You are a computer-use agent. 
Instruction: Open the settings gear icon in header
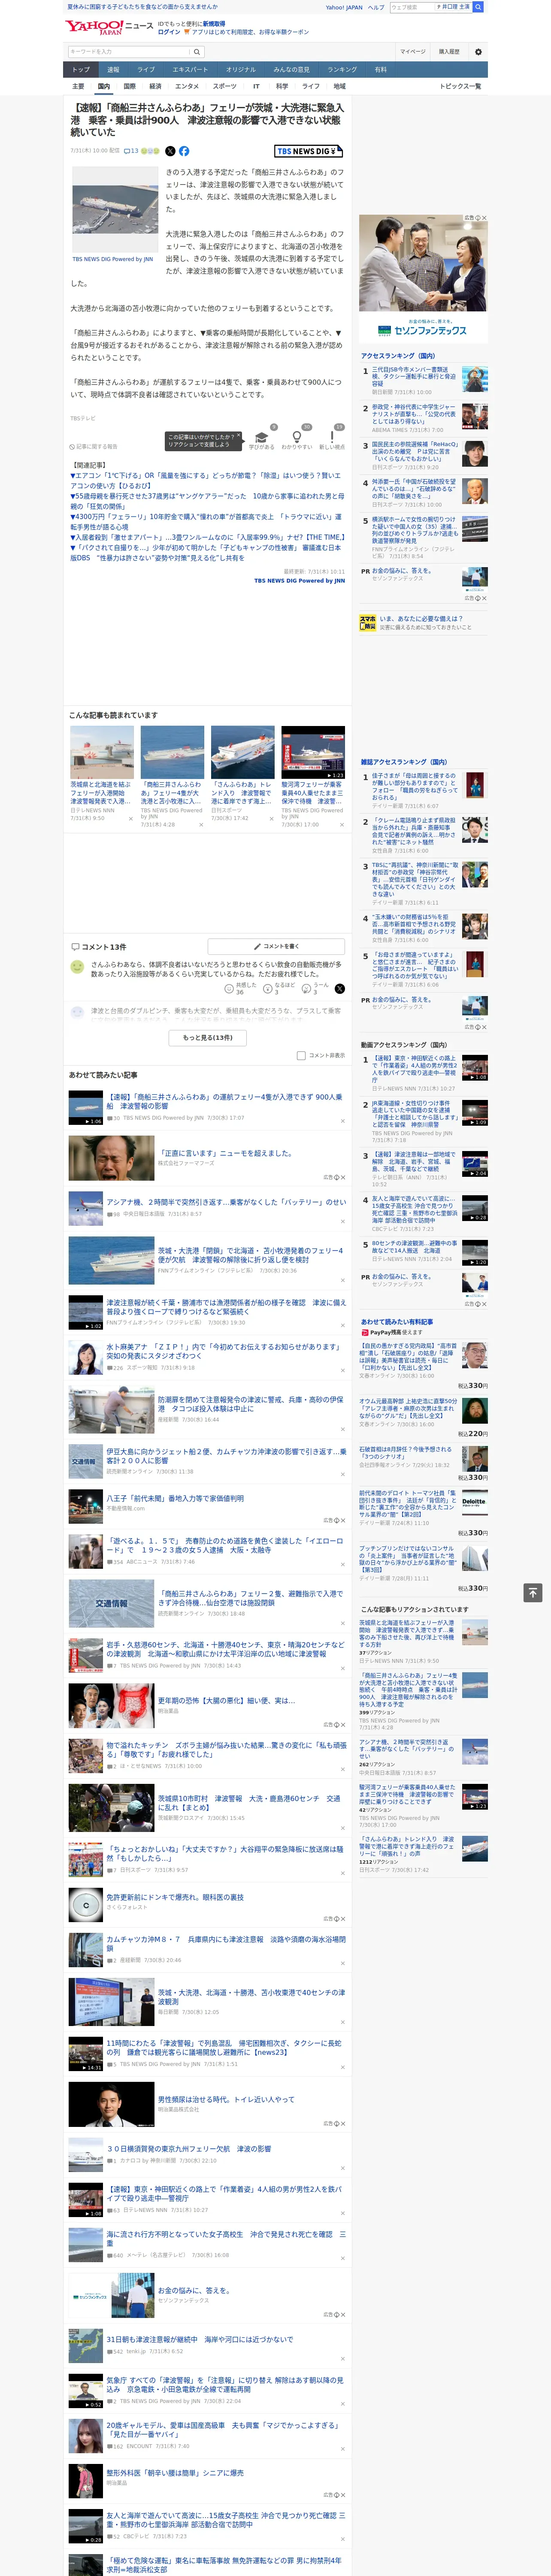pyautogui.click(x=478, y=52)
